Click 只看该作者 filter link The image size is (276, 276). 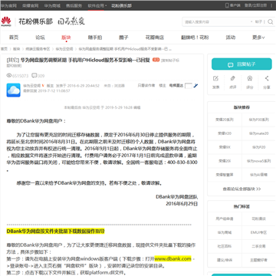(x=146, y=86)
